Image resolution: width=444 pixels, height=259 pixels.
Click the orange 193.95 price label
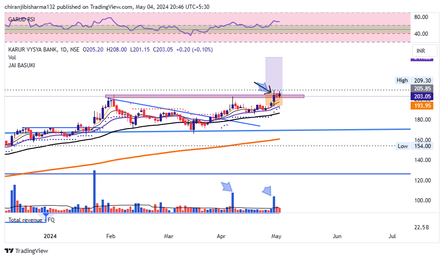(422, 106)
